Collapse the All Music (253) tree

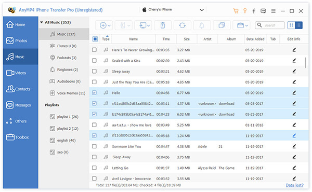point(42,22)
